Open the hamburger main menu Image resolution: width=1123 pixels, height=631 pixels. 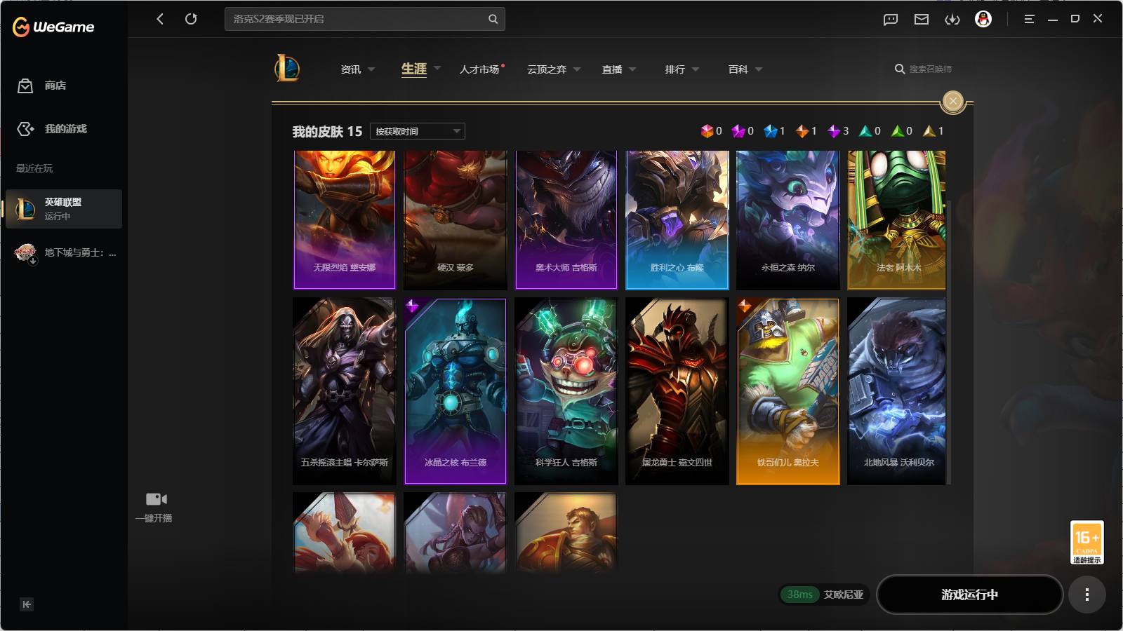point(1029,19)
